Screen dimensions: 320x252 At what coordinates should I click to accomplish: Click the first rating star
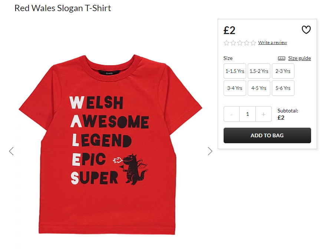pos(226,43)
